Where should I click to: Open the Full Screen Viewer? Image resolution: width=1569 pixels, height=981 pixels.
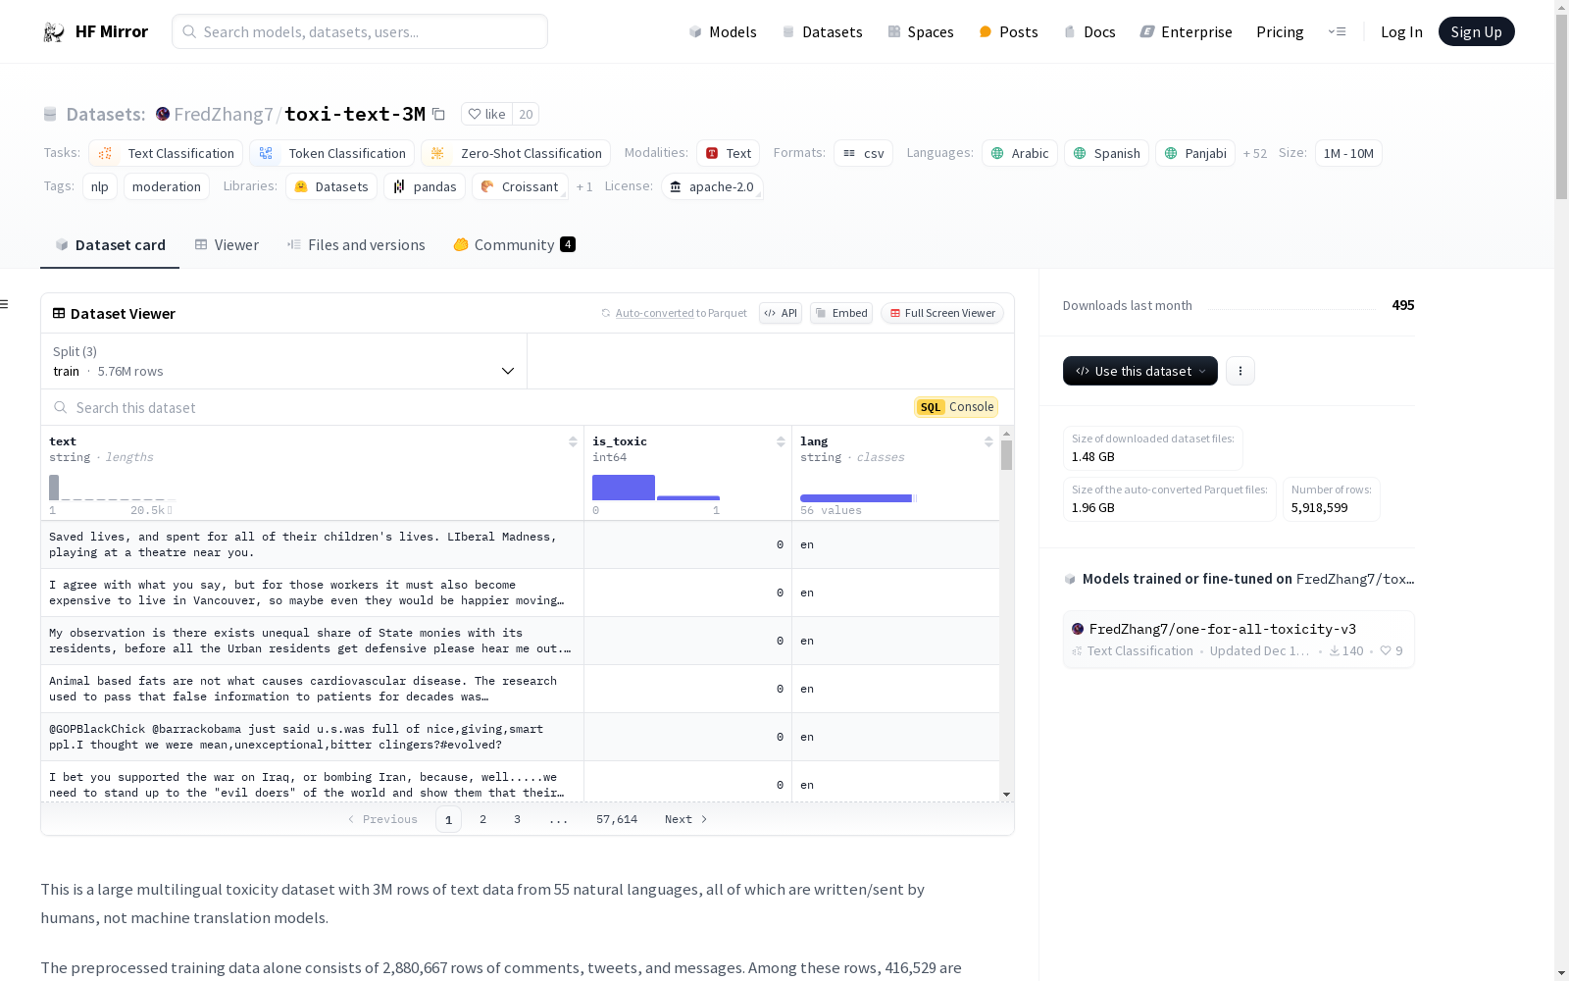[x=941, y=313]
